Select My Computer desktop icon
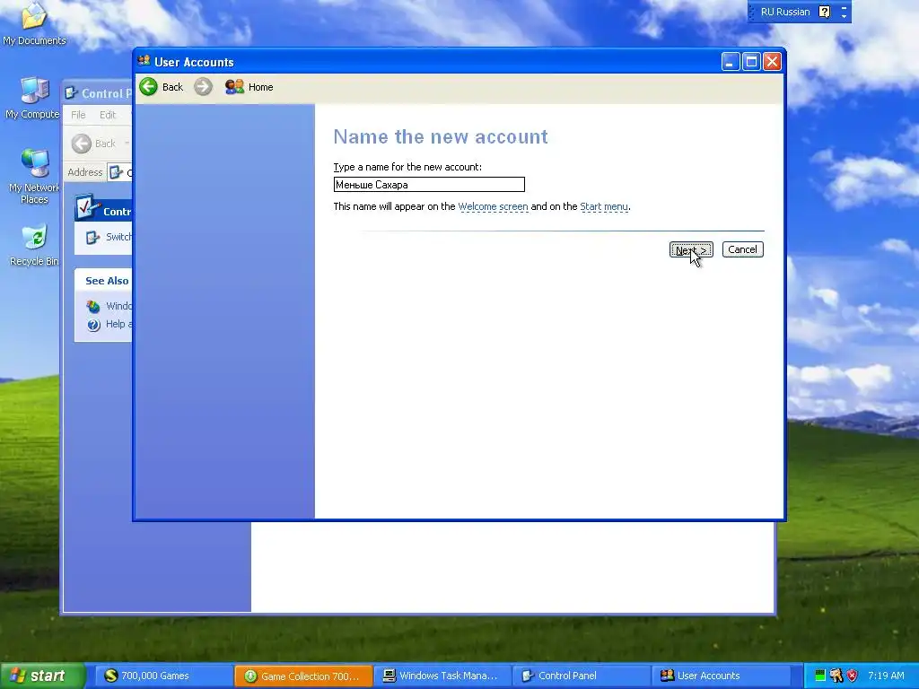This screenshot has height=689, width=919. 33,98
